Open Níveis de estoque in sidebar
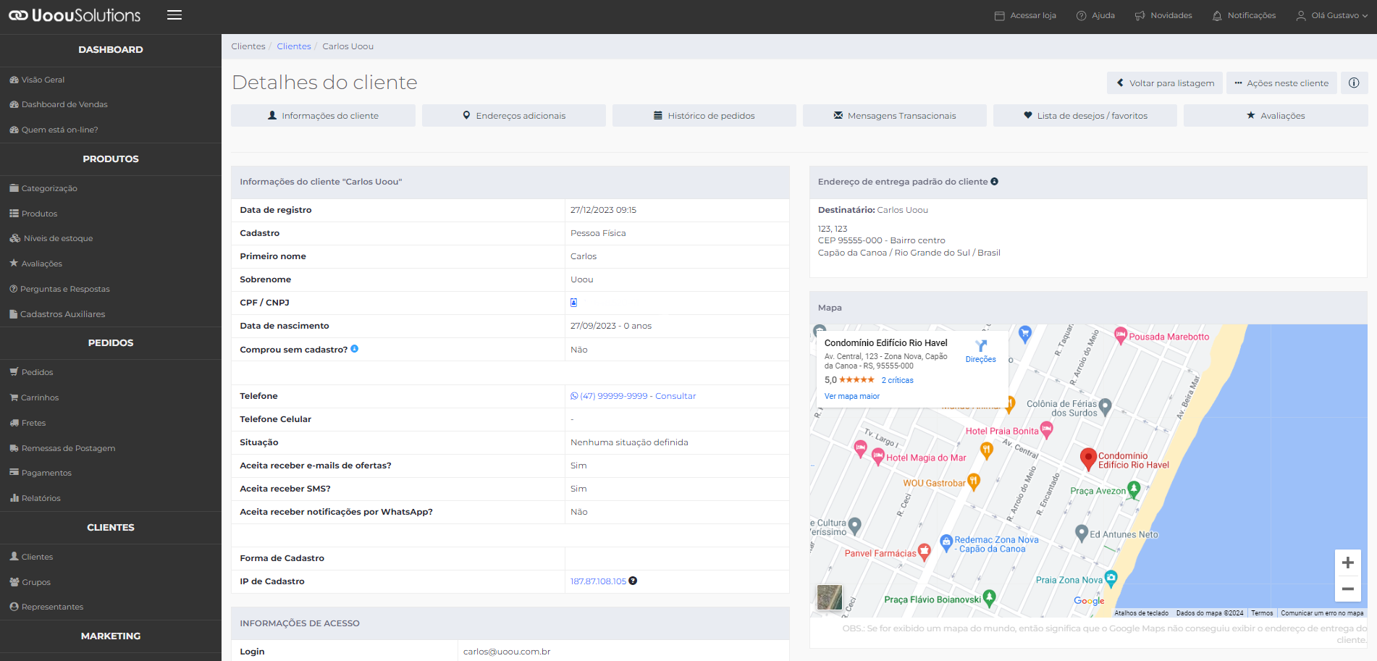 (x=51, y=238)
